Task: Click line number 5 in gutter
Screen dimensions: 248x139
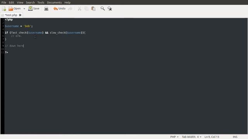Action: tap(3, 33)
